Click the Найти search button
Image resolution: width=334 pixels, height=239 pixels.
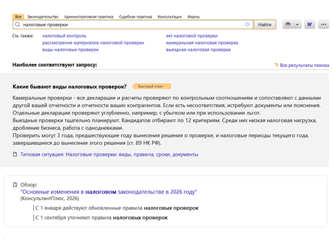coord(265,25)
